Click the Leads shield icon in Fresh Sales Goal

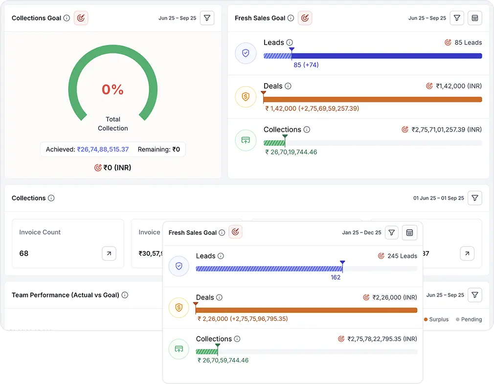(246, 53)
